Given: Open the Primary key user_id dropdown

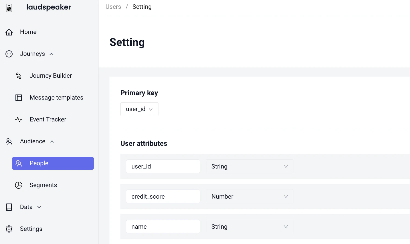Looking at the screenshot, I should point(139,109).
